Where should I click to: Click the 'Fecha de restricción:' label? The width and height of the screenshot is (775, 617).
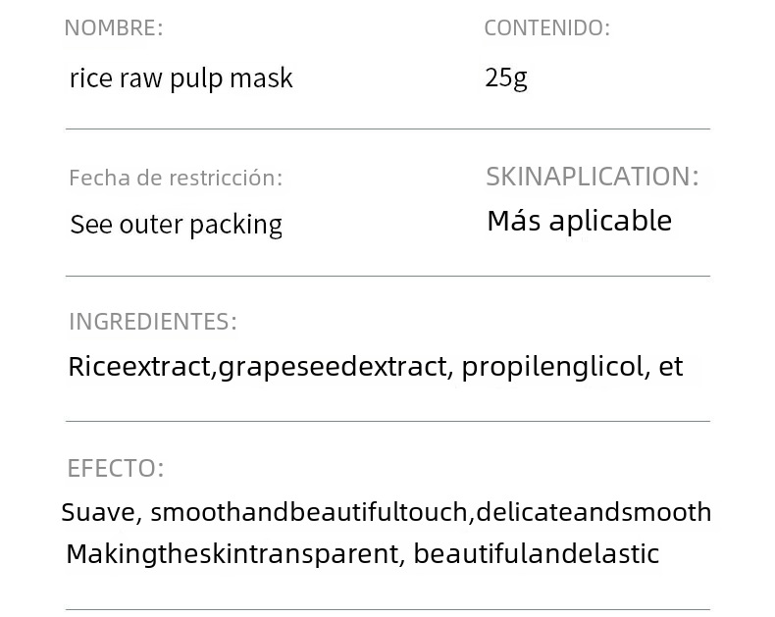(x=176, y=178)
